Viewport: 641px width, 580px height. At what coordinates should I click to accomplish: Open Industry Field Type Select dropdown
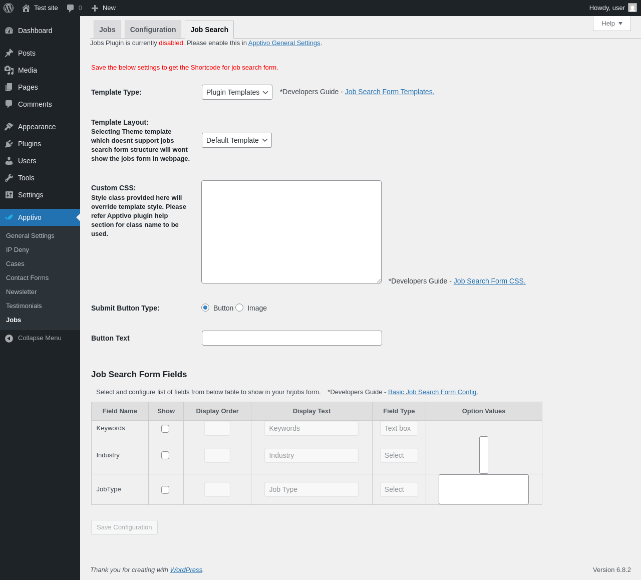tap(399, 455)
